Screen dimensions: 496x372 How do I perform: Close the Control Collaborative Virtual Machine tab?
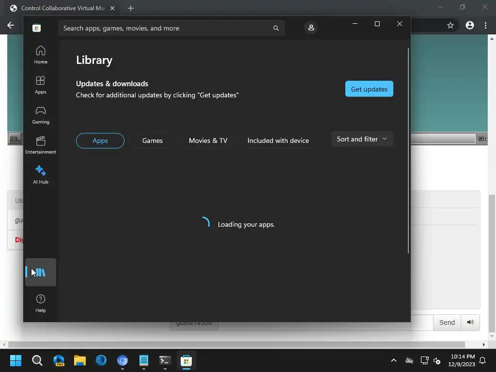click(112, 8)
